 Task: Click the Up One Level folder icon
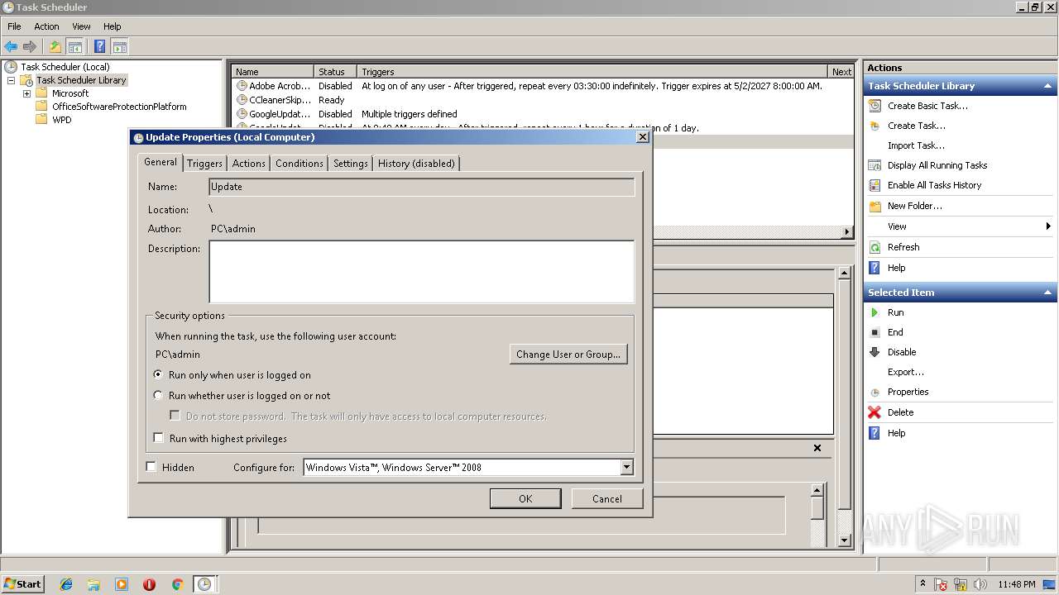[55, 47]
